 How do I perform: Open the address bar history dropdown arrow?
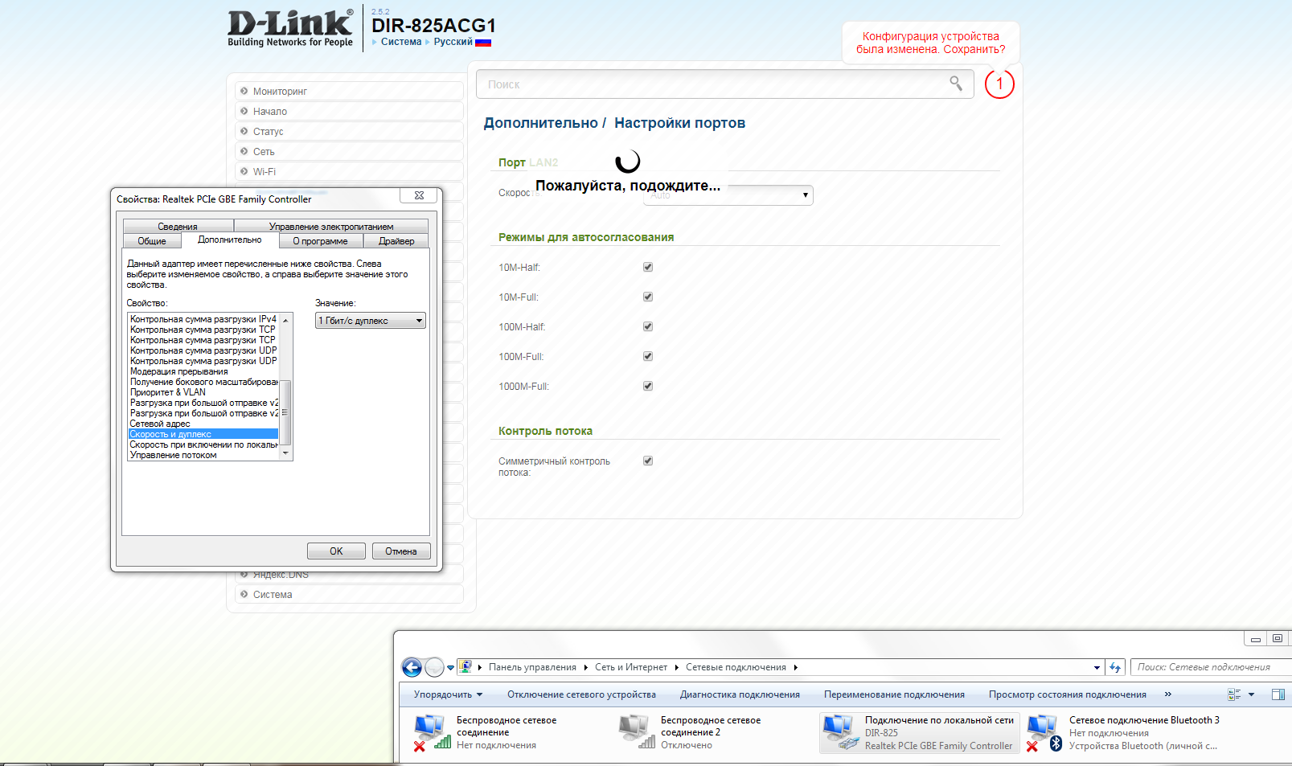(x=1097, y=667)
